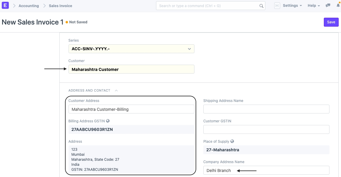Viewport: 341px width, 177px height.
Task: Click the ERPNext home logo icon
Action: pos(6,6)
